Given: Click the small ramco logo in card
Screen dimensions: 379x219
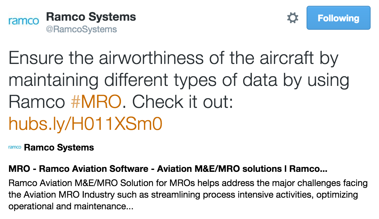Looking at the screenshot, I should tap(15, 148).
